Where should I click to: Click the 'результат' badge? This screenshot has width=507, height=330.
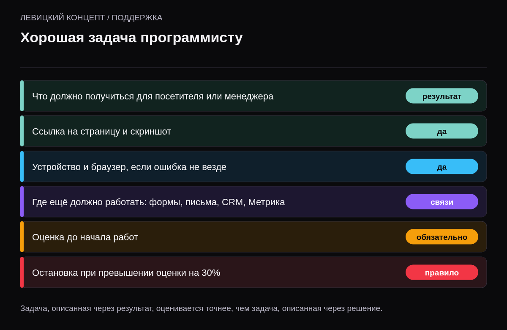pos(442,96)
